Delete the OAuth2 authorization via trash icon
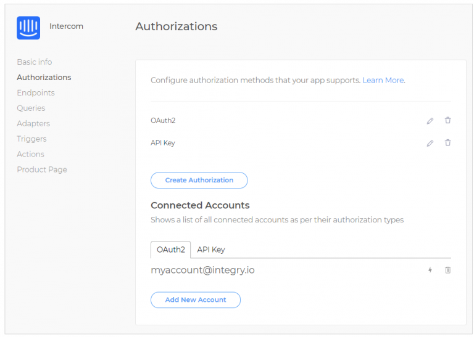This screenshot has height=337, width=474. 447,120
